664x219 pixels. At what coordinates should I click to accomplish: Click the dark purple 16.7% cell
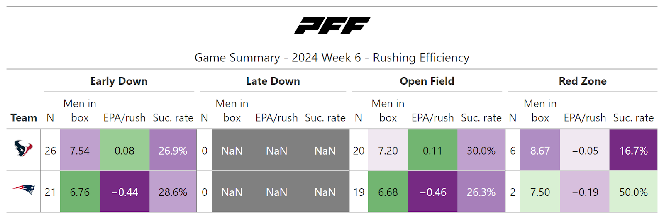pyautogui.click(x=633, y=151)
